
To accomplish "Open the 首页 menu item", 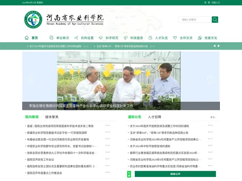I will (x=35, y=38).
